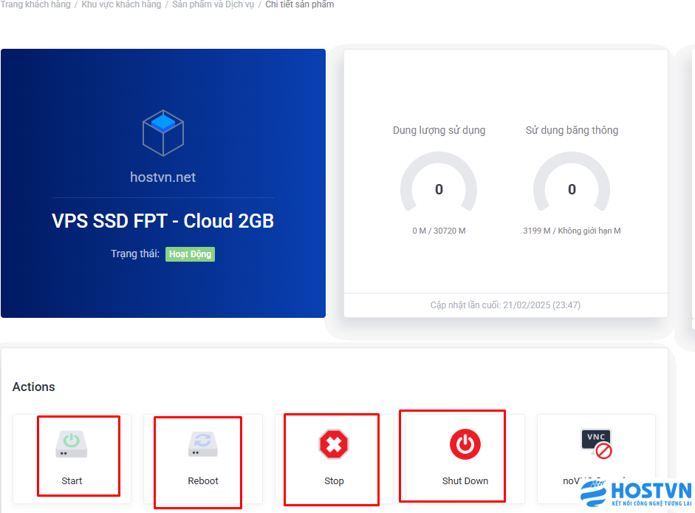The height and width of the screenshot is (513, 695).
Task: Click Chi tiết sản phẩm breadcrumb
Action: [x=300, y=4]
